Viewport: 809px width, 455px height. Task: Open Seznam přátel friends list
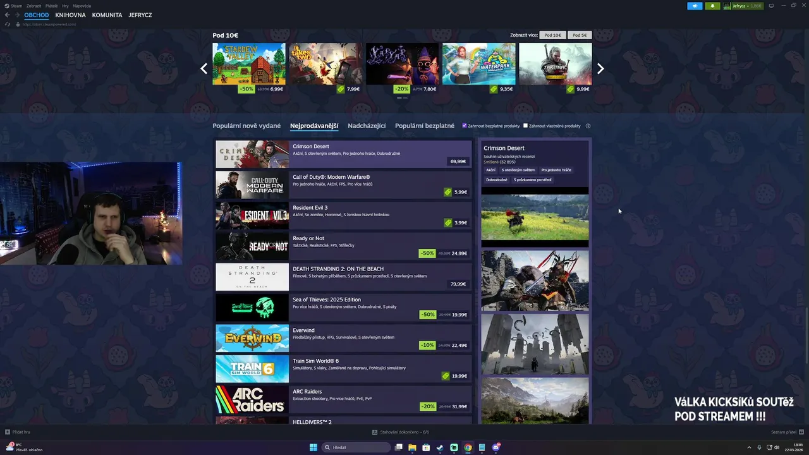pos(786,432)
